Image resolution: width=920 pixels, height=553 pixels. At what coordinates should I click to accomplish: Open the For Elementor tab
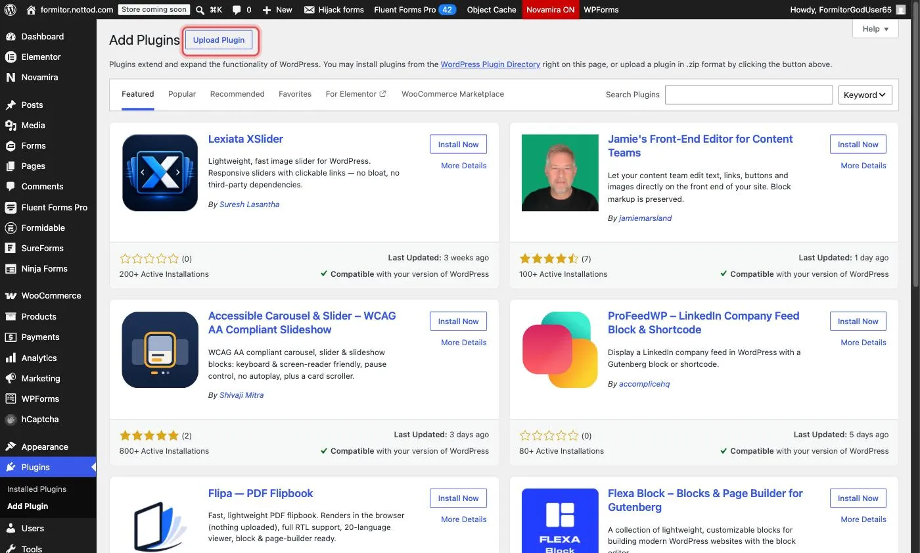click(356, 94)
